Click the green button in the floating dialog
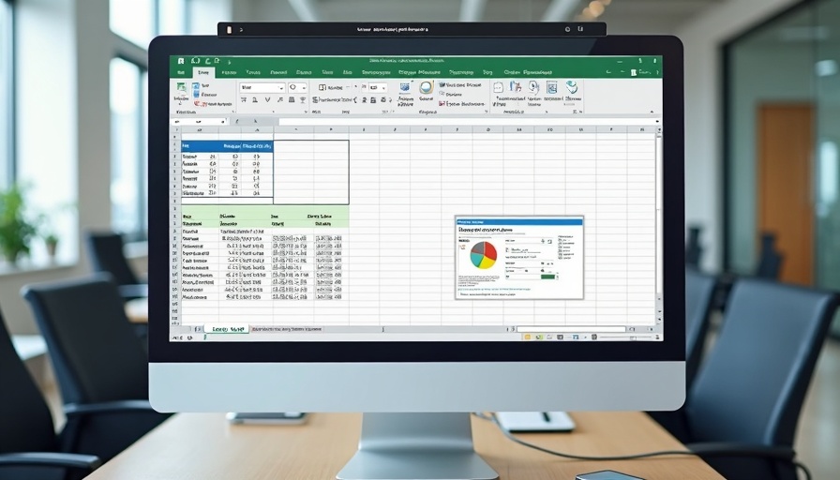 [x=547, y=277]
